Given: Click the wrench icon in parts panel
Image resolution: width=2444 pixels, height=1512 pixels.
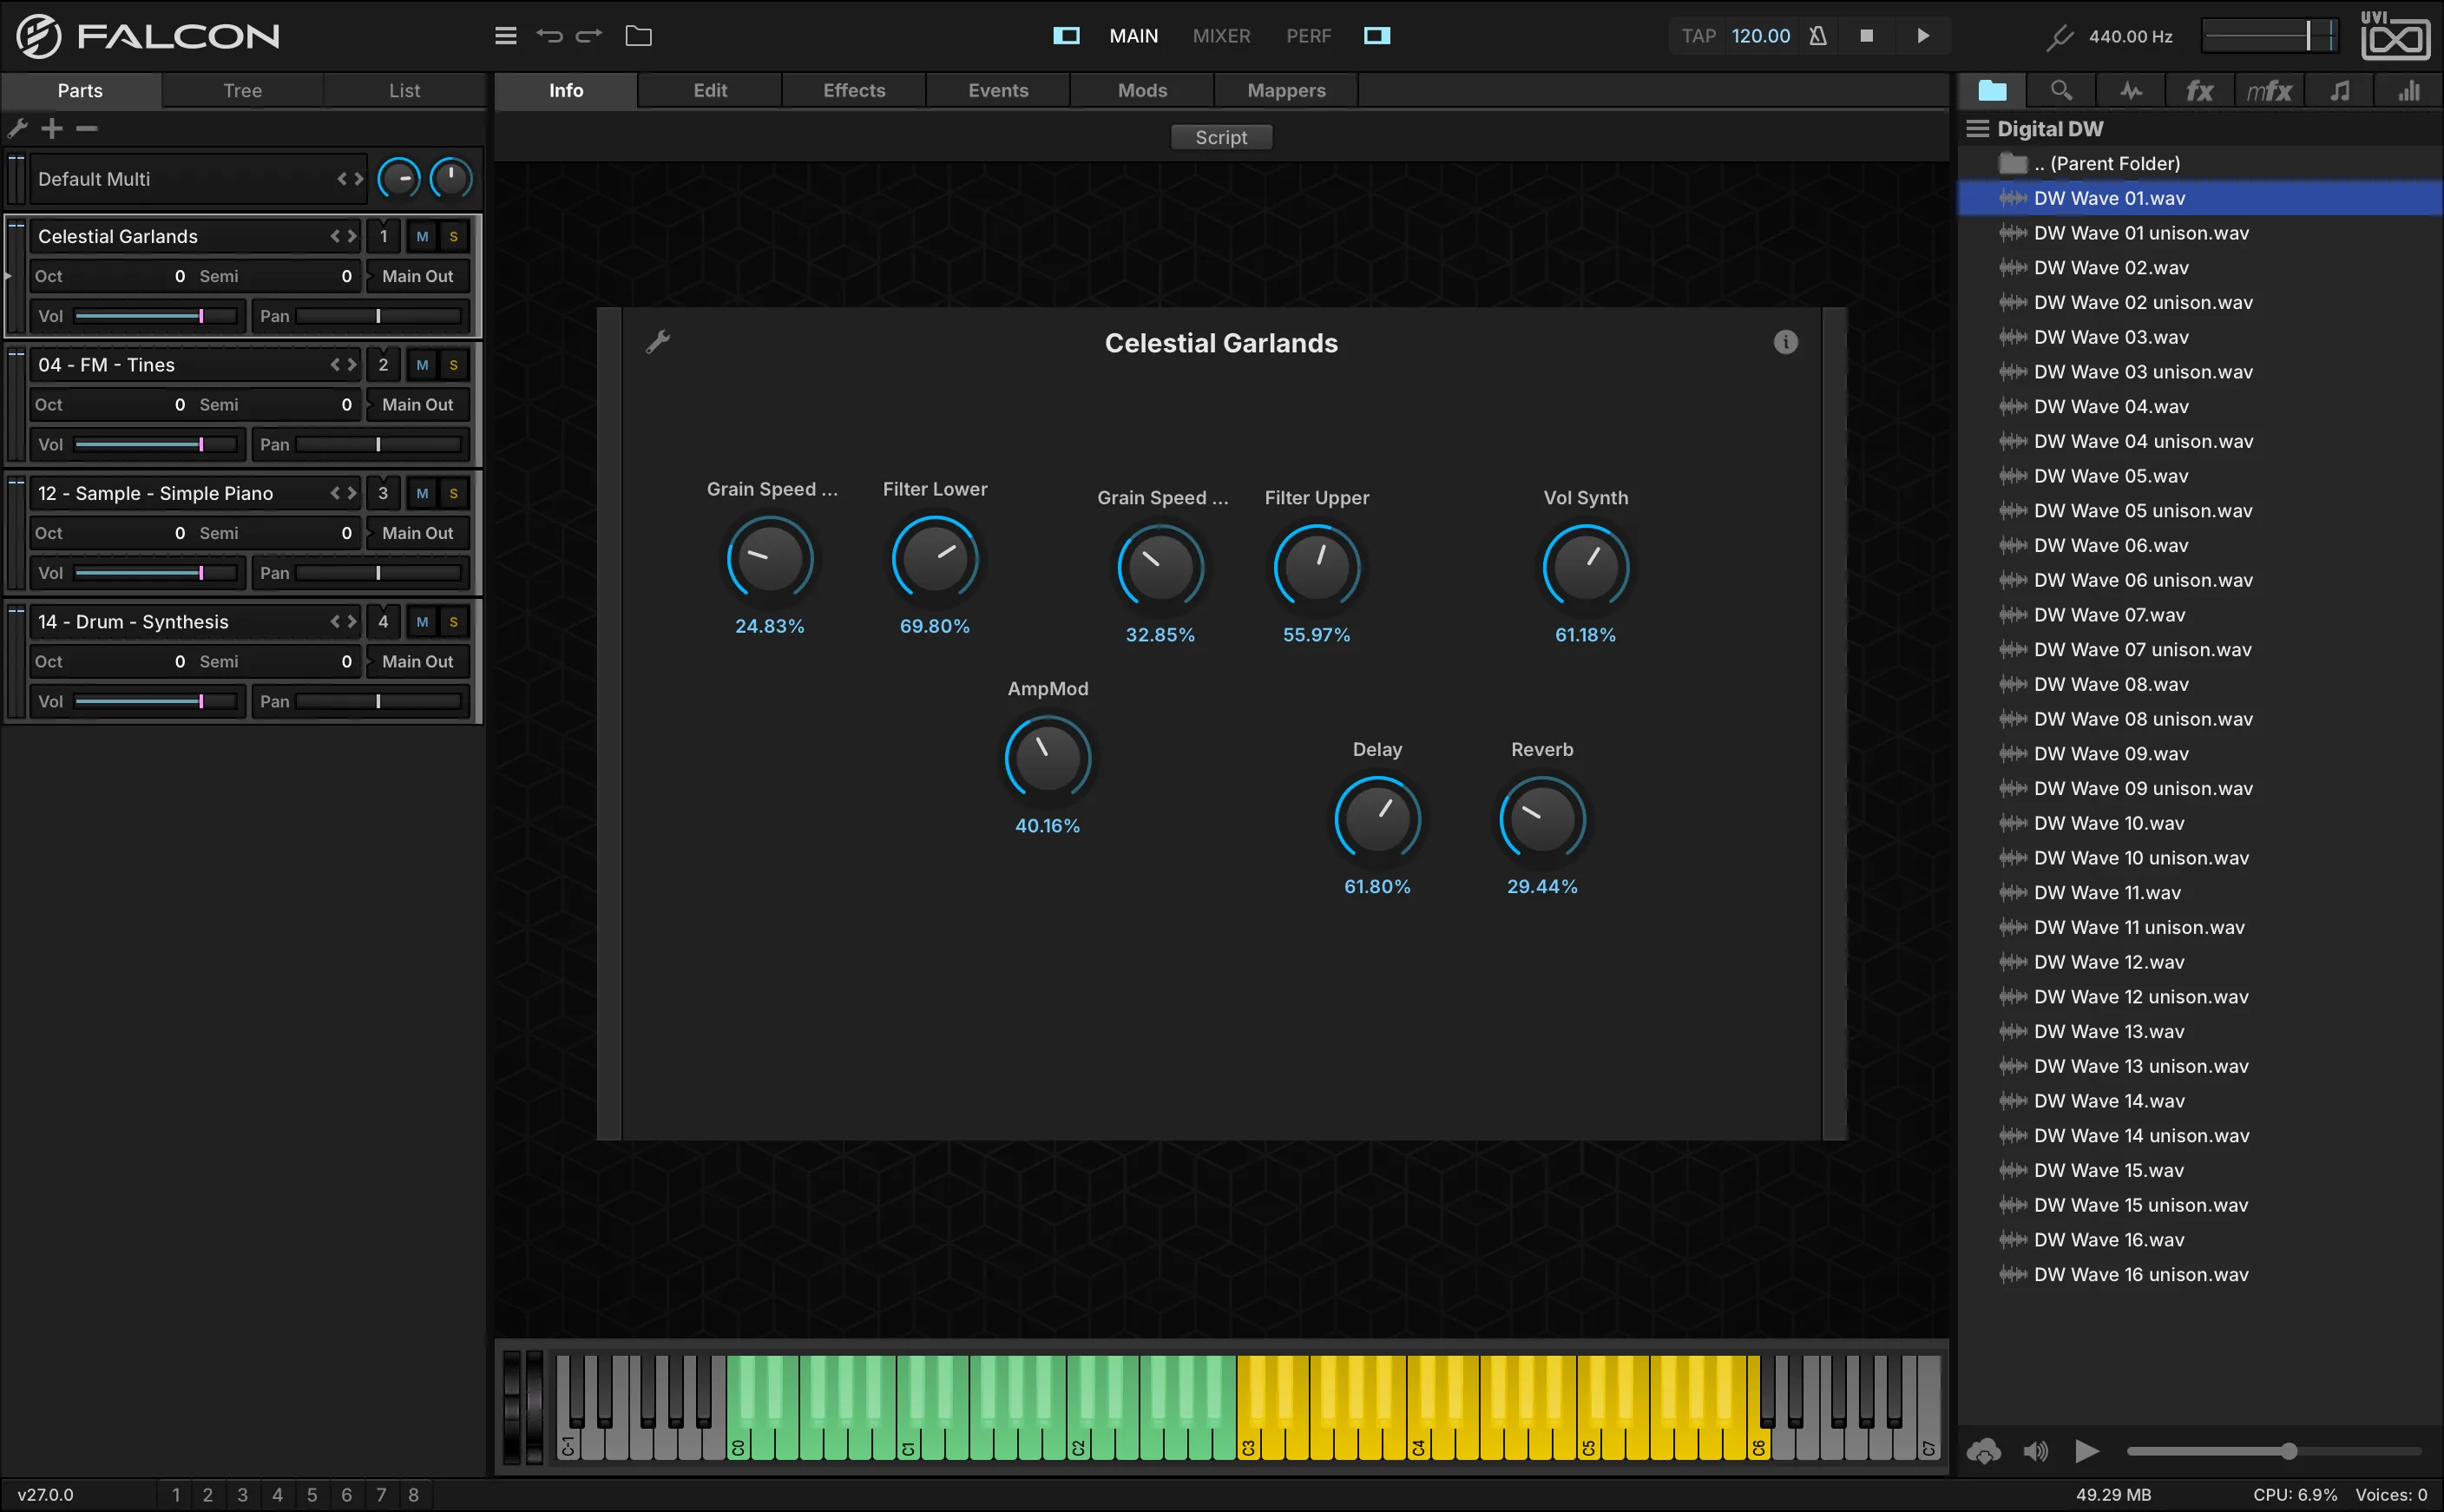Looking at the screenshot, I should [x=17, y=128].
